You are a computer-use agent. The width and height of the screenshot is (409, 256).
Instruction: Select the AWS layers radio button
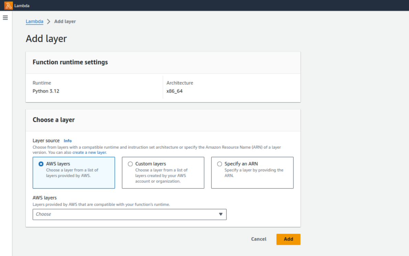(x=41, y=164)
